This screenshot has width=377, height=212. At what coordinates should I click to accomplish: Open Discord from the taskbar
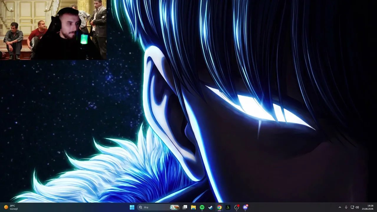(245, 207)
